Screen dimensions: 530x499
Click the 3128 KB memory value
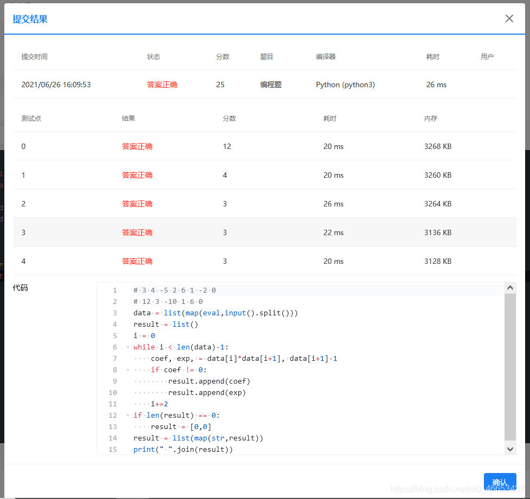[438, 261]
